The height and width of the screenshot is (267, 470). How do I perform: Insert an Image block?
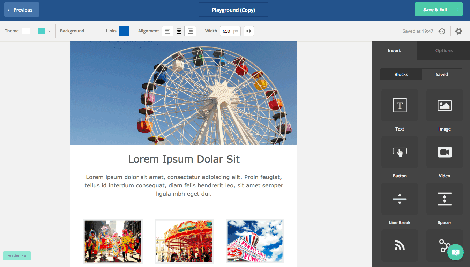[444, 105]
